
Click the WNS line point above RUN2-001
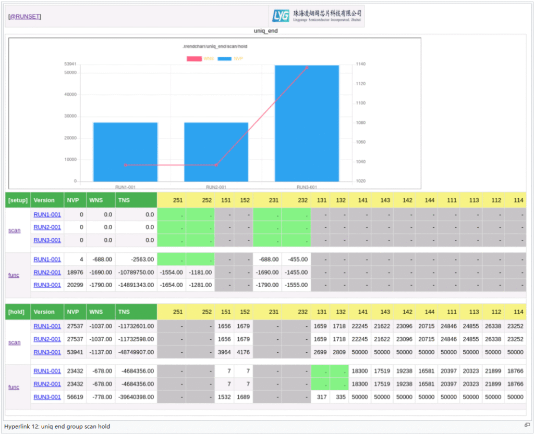point(216,165)
